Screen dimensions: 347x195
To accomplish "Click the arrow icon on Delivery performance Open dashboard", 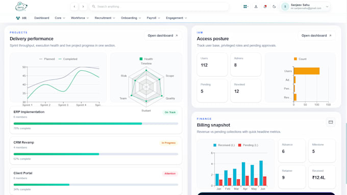I will [177, 36].
